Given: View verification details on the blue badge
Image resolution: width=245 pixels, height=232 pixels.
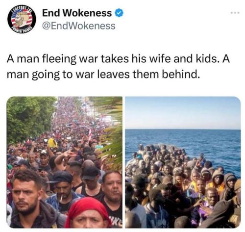Looking at the screenshot, I should pos(119,13).
